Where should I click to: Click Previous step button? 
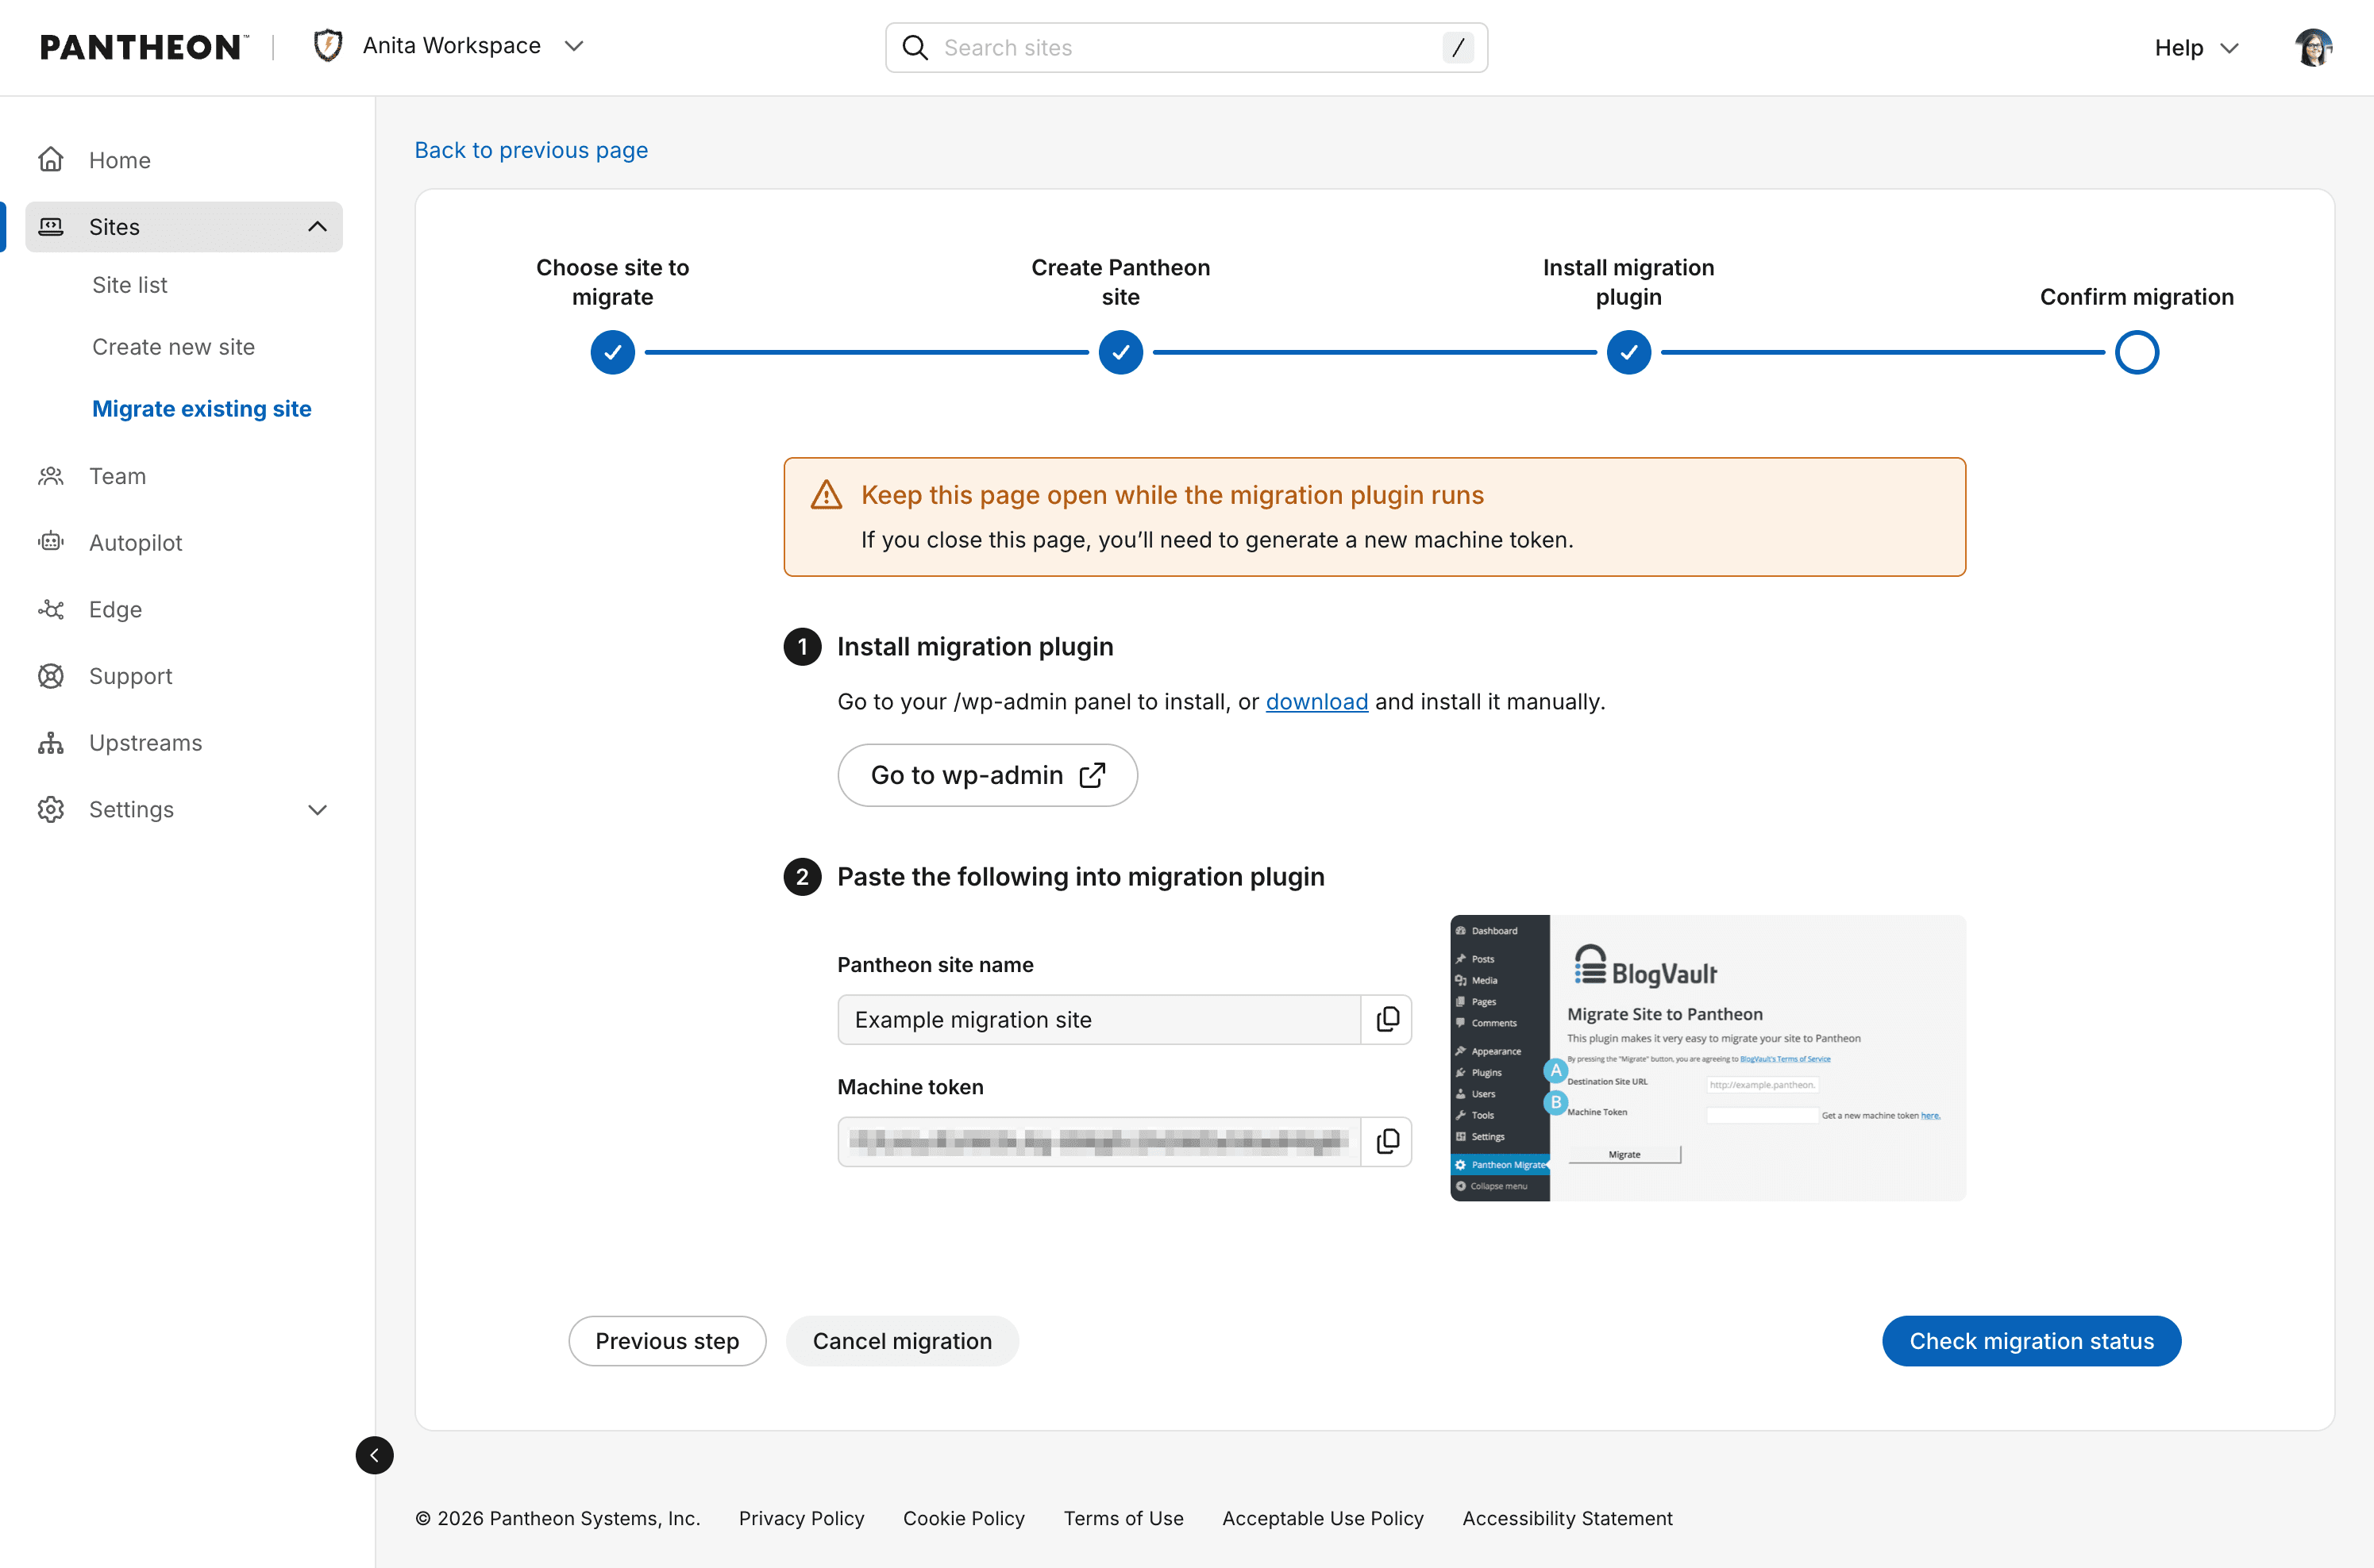(x=667, y=1341)
